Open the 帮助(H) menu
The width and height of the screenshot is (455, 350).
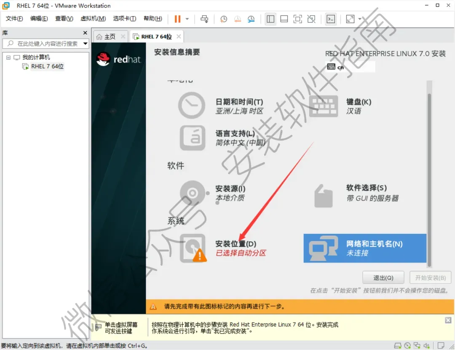(x=153, y=19)
